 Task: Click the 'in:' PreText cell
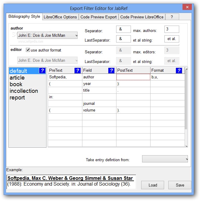65,97
